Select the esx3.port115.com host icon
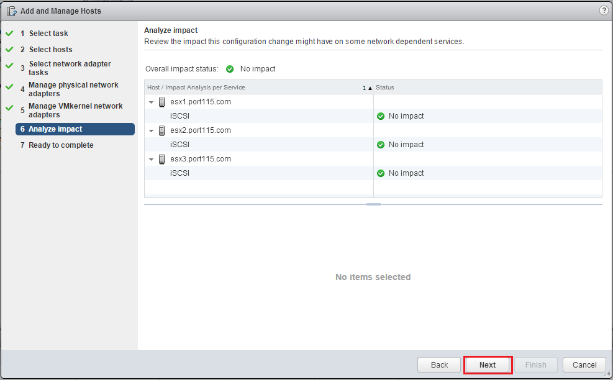This screenshot has height=380, width=613. pyautogui.click(x=162, y=159)
